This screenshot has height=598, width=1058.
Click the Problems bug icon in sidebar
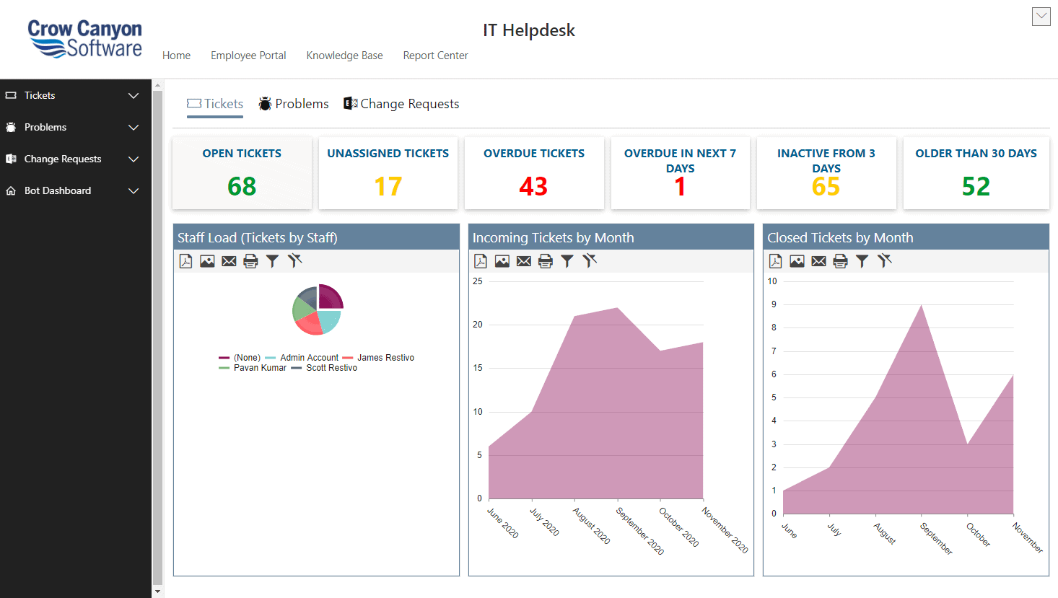pos(11,127)
